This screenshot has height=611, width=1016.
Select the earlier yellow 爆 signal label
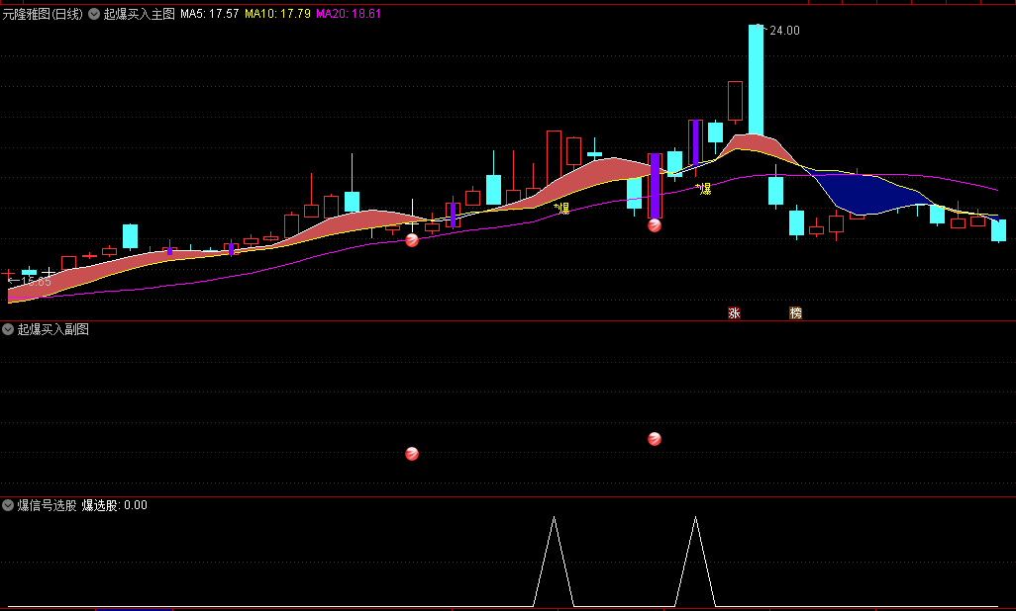pyautogui.click(x=561, y=208)
